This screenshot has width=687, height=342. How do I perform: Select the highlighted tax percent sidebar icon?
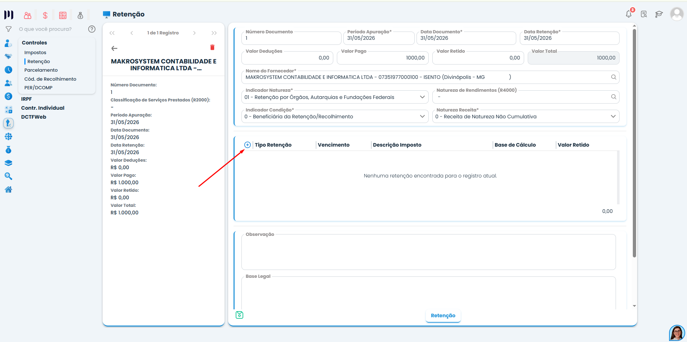[x=9, y=123]
